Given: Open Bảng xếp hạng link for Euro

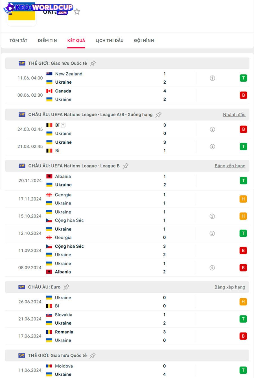Looking at the screenshot, I should 230,287.
